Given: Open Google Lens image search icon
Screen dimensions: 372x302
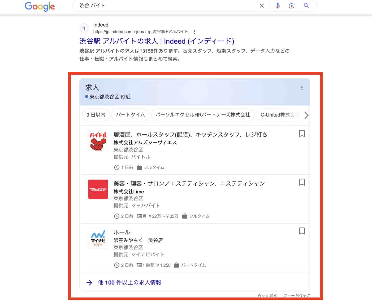Looking at the screenshot, I should click(x=292, y=6).
